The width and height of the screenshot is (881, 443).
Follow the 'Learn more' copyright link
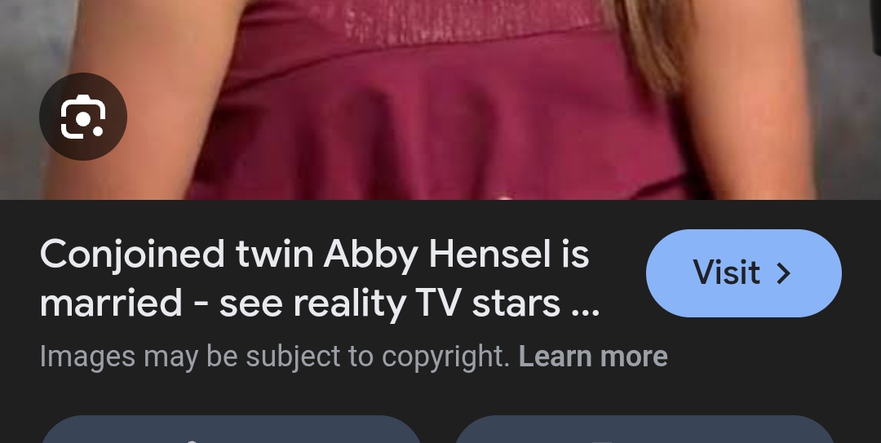[593, 357]
